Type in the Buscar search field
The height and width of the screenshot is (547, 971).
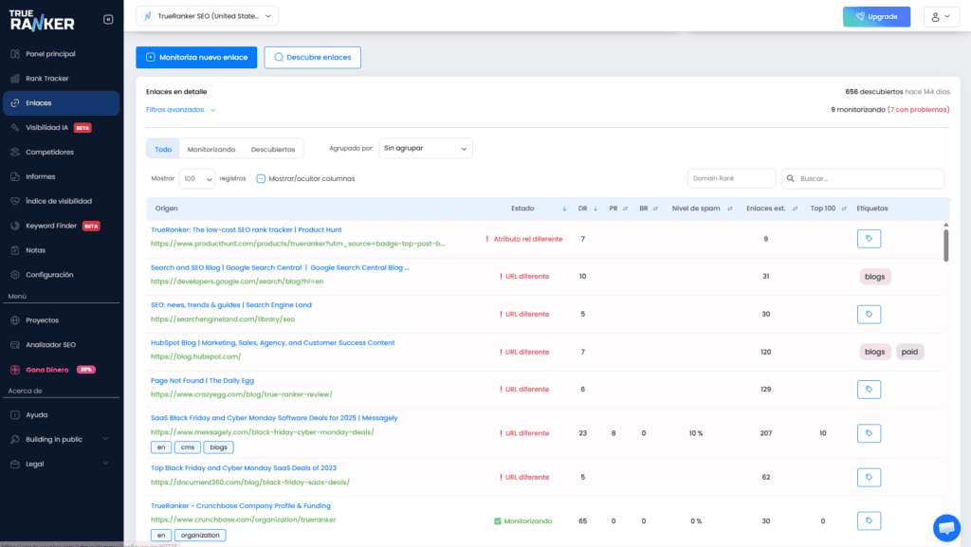tap(863, 178)
